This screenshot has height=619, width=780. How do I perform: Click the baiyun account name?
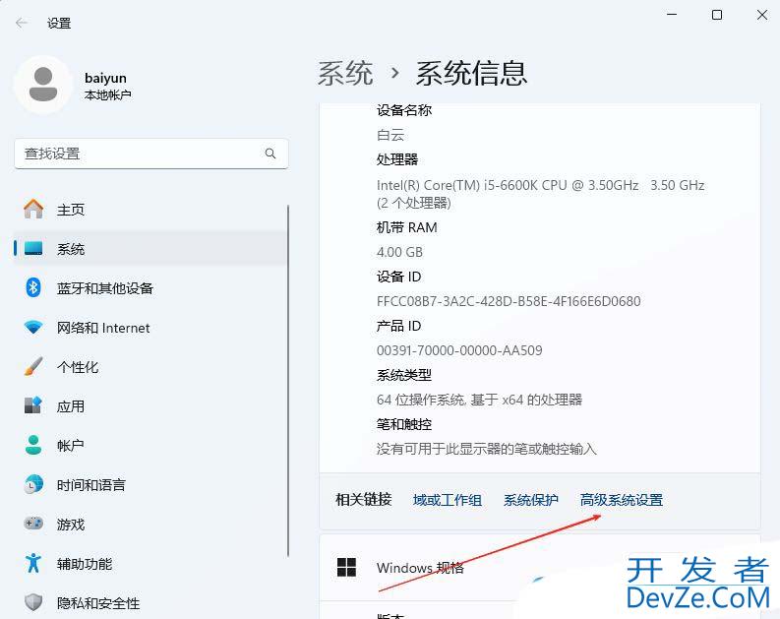pyautogui.click(x=105, y=78)
